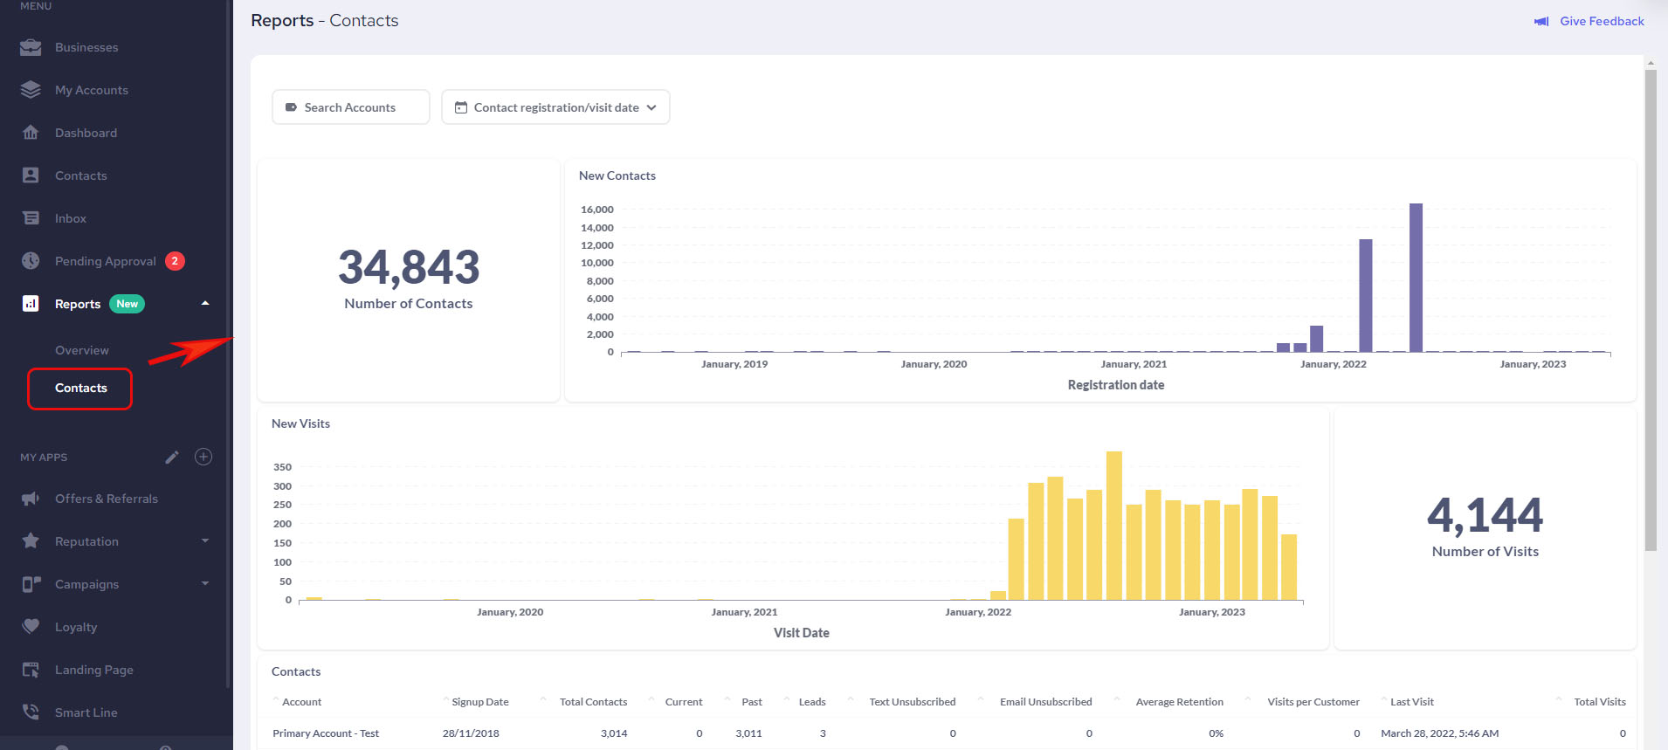Click the 4,144 Number of Visits figure
1668x750 pixels.
pyautogui.click(x=1485, y=515)
